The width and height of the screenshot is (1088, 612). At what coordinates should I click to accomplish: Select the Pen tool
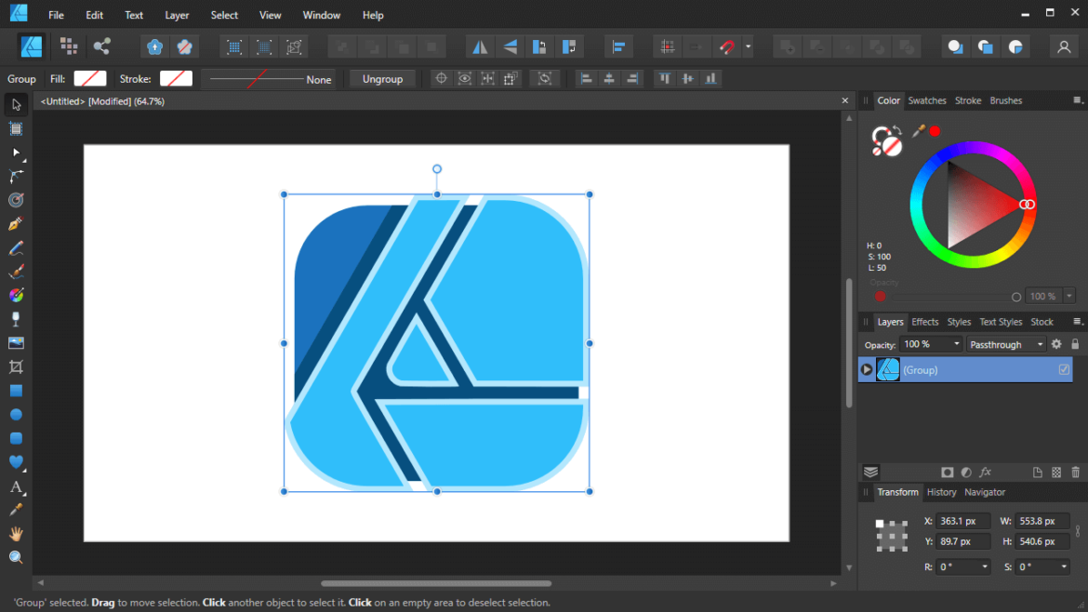pos(16,224)
